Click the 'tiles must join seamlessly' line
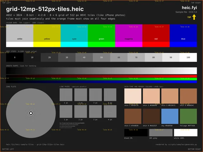The width and height of the screenshot is (203, 152). click(61, 19)
